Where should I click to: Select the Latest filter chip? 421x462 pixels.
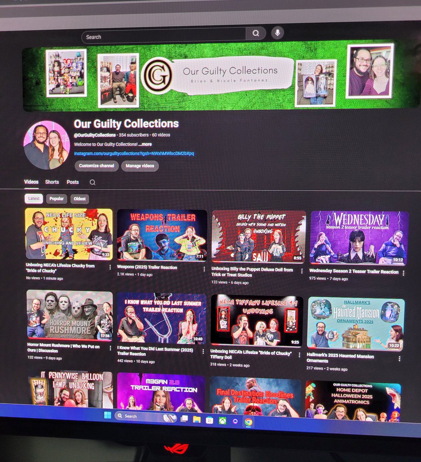click(33, 199)
